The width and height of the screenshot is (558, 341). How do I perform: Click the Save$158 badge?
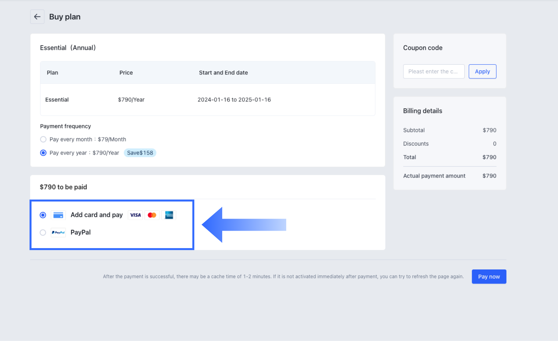pyautogui.click(x=140, y=153)
